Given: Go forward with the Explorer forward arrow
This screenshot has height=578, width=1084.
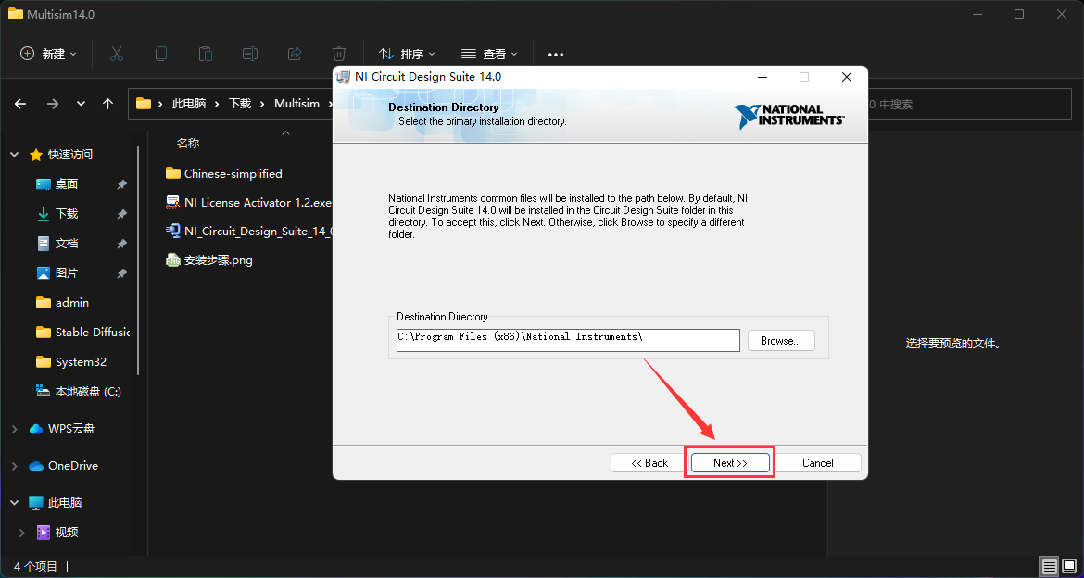Looking at the screenshot, I should click(53, 104).
